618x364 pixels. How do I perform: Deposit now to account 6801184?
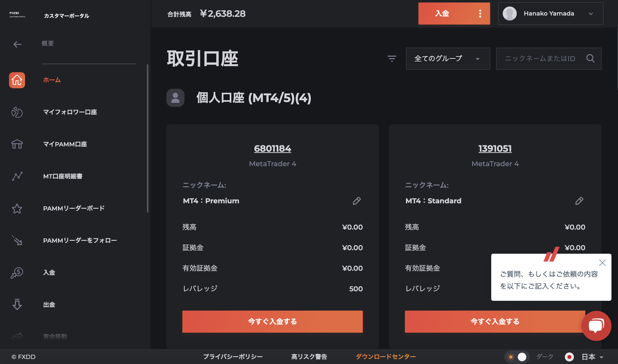(273, 322)
